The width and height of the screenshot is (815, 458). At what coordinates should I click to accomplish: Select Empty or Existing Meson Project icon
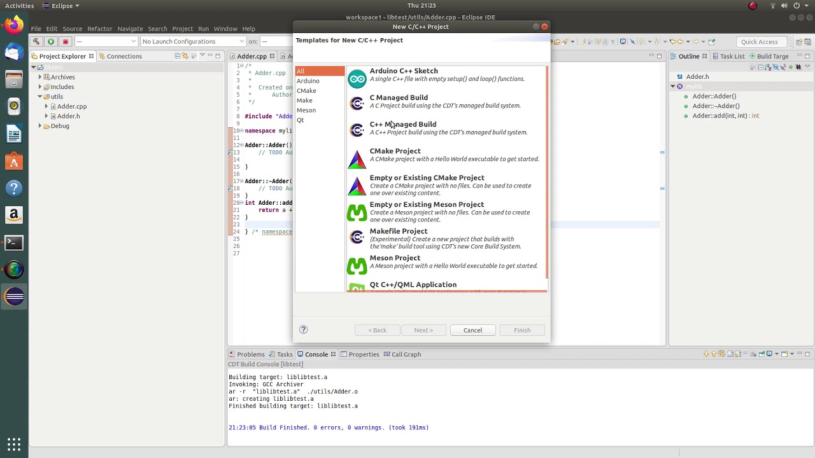[x=357, y=212]
